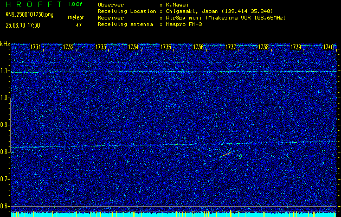Click the 0.7 frequency axis label
The height and width of the screenshot is (217, 341).
tap(3, 179)
